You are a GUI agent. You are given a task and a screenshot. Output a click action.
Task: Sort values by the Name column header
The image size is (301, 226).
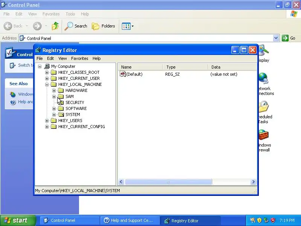[140, 67]
